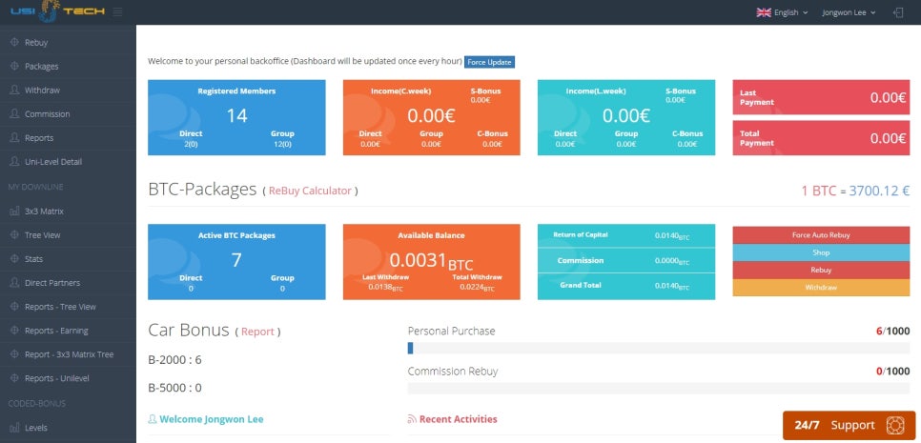
Task: Click the USI Tech logo
Action: (57, 11)
